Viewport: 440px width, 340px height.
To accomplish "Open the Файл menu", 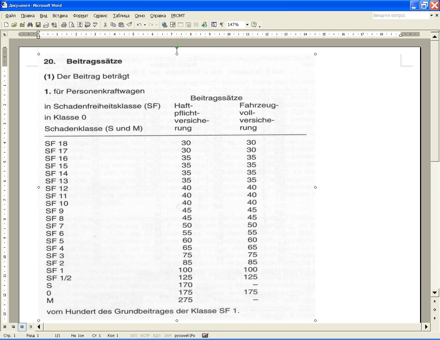I will pos(10,15).
